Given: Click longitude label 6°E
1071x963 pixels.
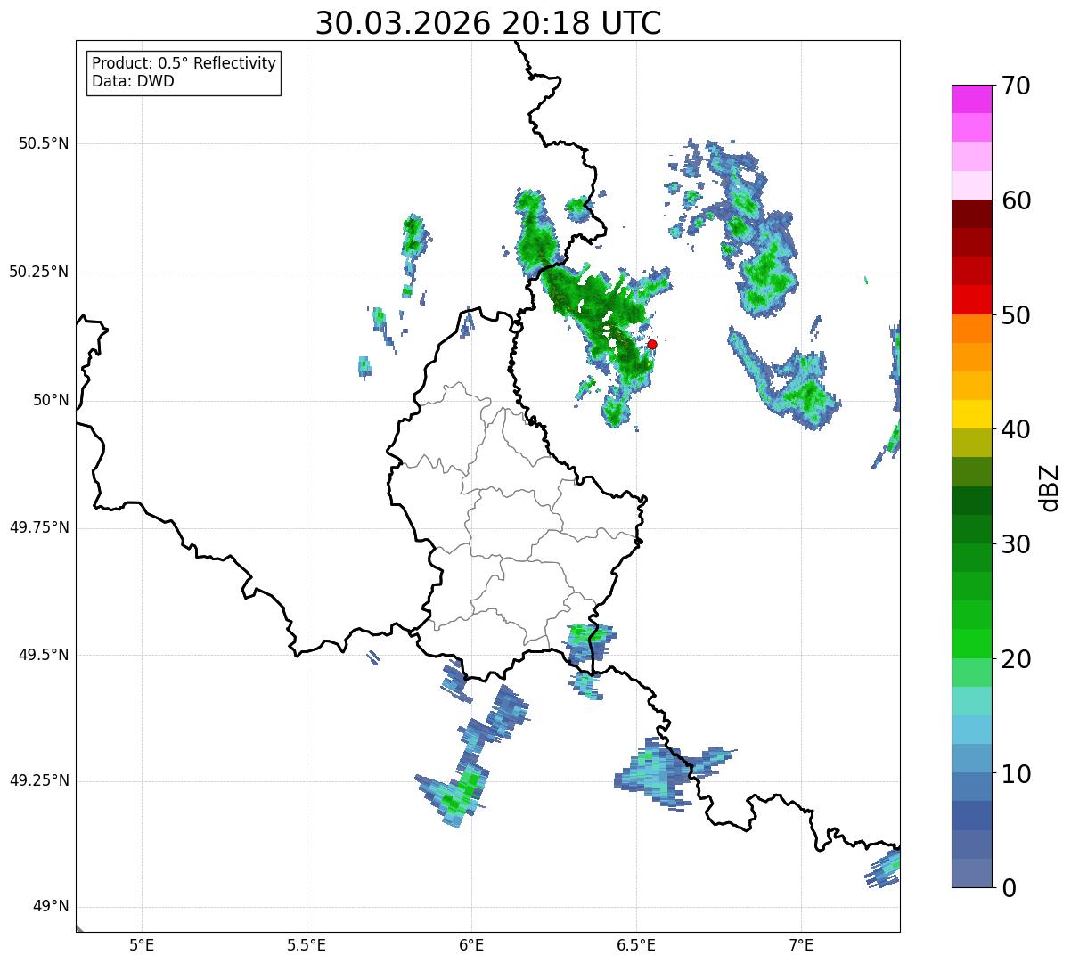Looking at the screenshot, I should point(471,945).
